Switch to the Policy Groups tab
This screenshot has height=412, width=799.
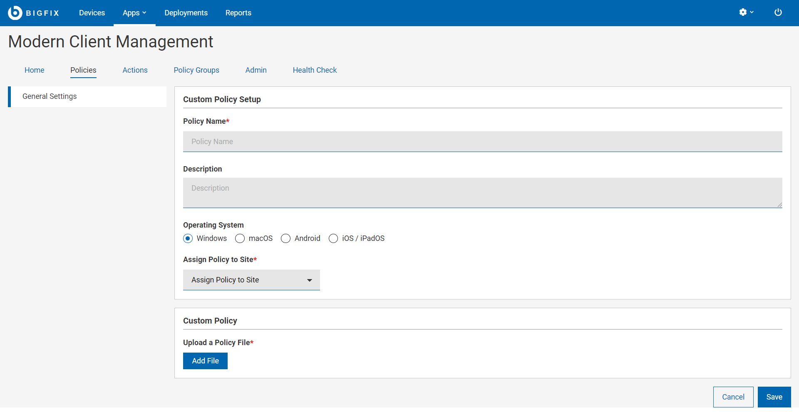coord(196,70)
